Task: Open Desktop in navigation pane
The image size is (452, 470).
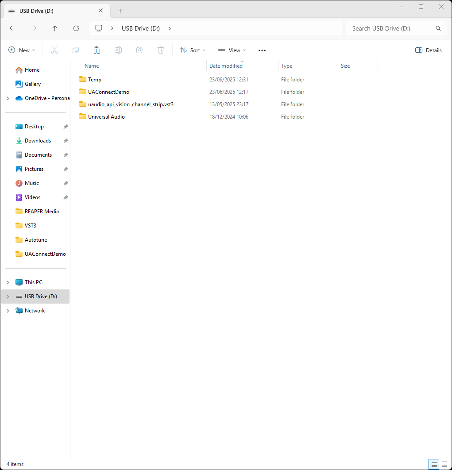Action: [34, 127]
